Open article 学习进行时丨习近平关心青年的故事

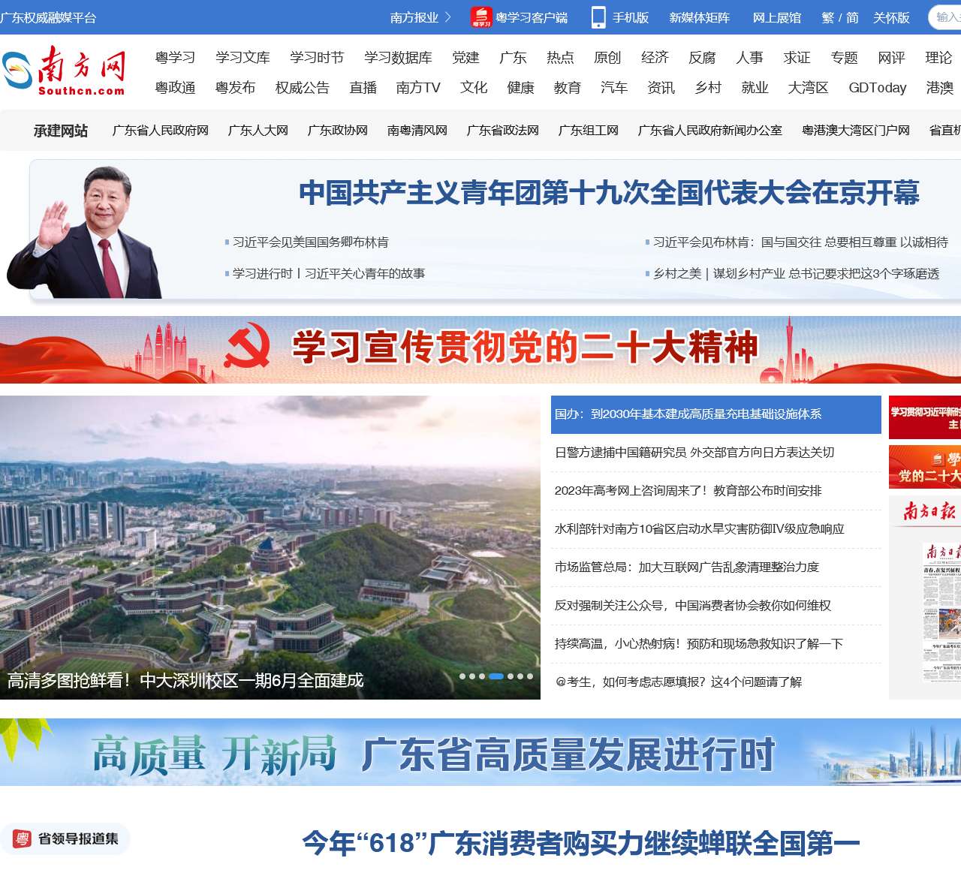[x=329, y=274]
